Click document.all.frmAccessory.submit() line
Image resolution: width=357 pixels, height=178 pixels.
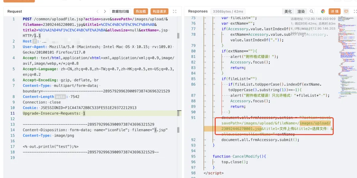point(260,140)
